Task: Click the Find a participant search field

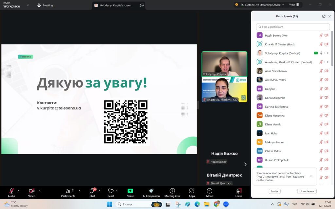Action: click(x=293, y=27)
